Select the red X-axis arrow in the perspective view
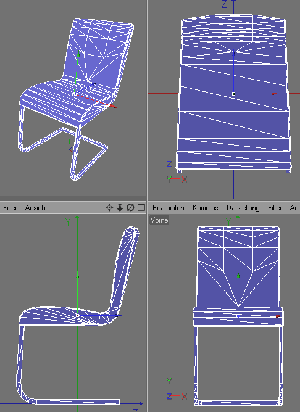The image size is (300, 412). (x=114, y=106)
